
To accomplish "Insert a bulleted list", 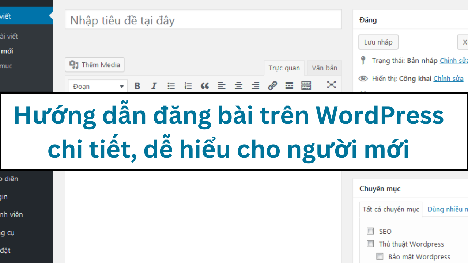I will tap(171, 85).
